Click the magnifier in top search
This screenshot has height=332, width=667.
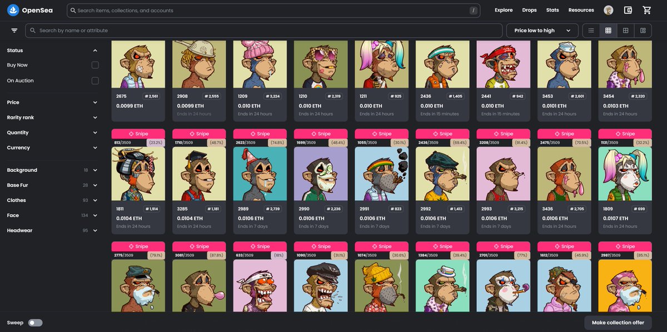[x=73, y=11]
